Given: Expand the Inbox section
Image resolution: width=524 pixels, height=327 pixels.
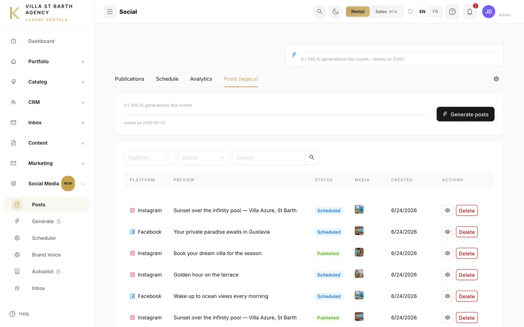Looking at the screenshot, I should tap(83, 123).
